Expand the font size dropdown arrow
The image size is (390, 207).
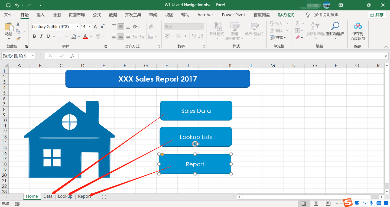pos(90,27)
